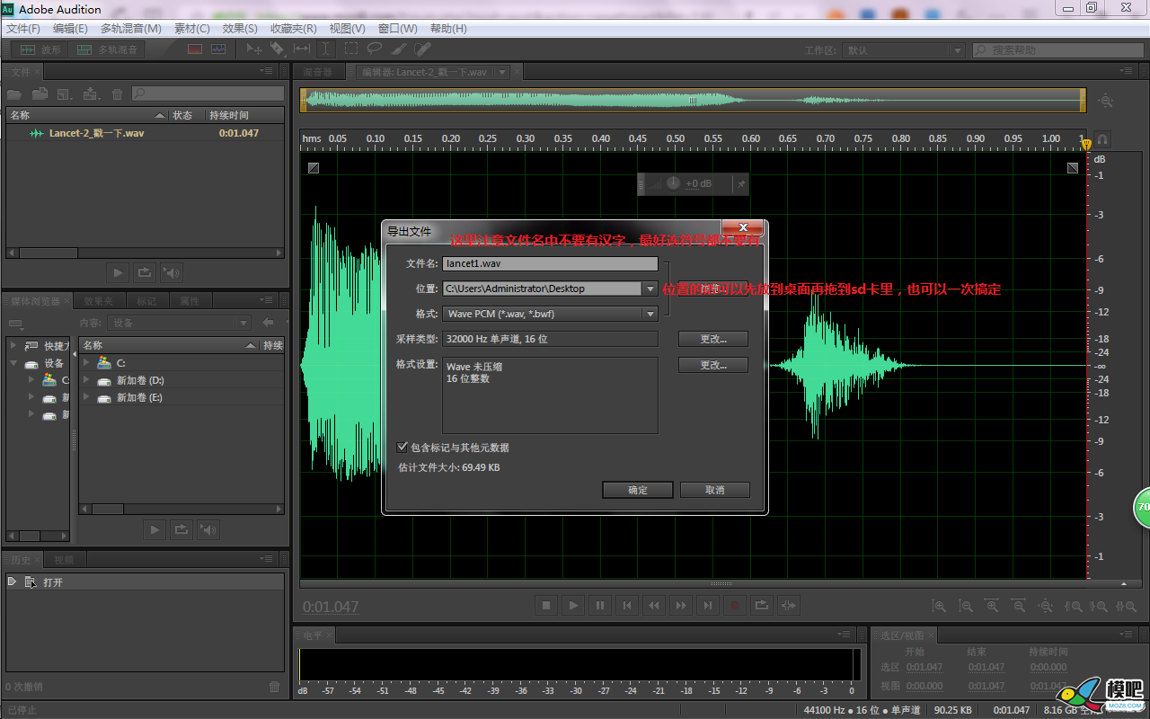Open the Media Browser contents dropdown
Image resolution: width=1150 pixels, height=719 pixels.
point(243,323)
